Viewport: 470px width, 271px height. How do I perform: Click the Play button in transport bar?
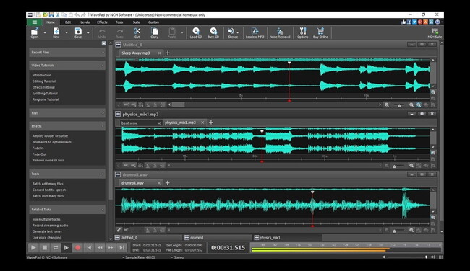33,247
